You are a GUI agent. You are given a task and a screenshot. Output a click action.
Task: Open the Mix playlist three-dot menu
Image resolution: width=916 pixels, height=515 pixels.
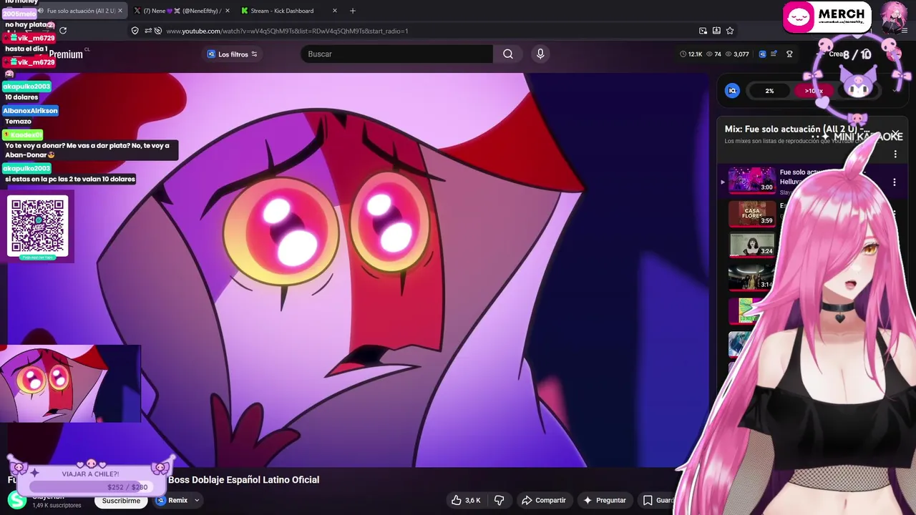895,154
